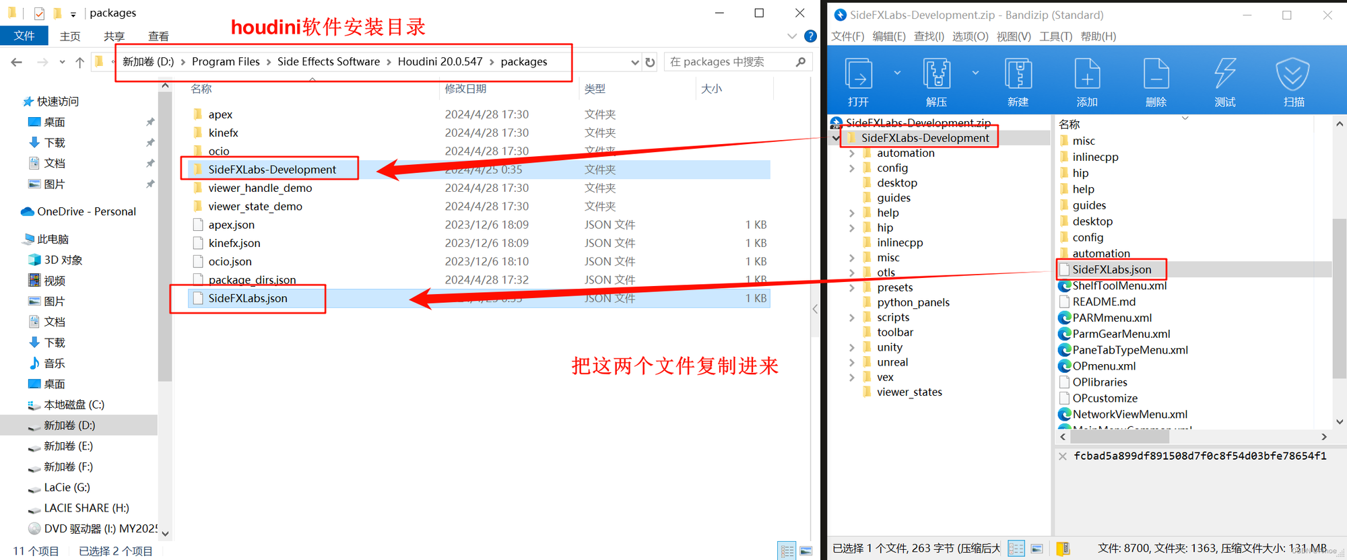Select the otls folder in Bandizip tree

coord(886,273)
